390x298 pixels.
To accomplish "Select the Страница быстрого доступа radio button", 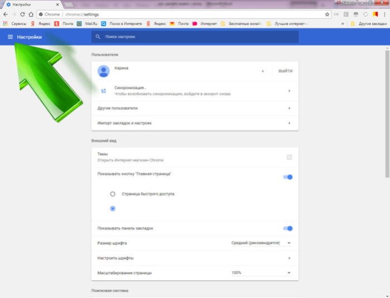I will tap(113, 194).
